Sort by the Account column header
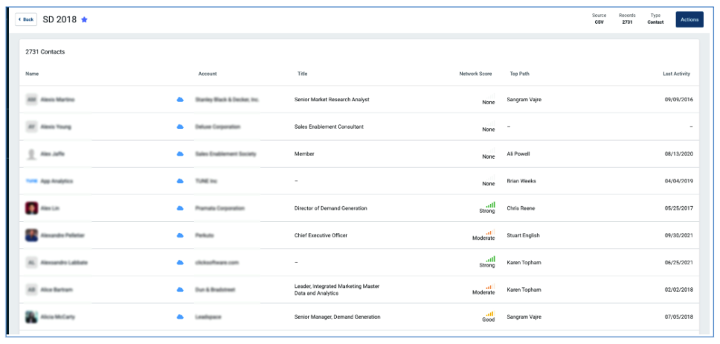The width and height of the screenshot is (720, 344). pos(208,74)
